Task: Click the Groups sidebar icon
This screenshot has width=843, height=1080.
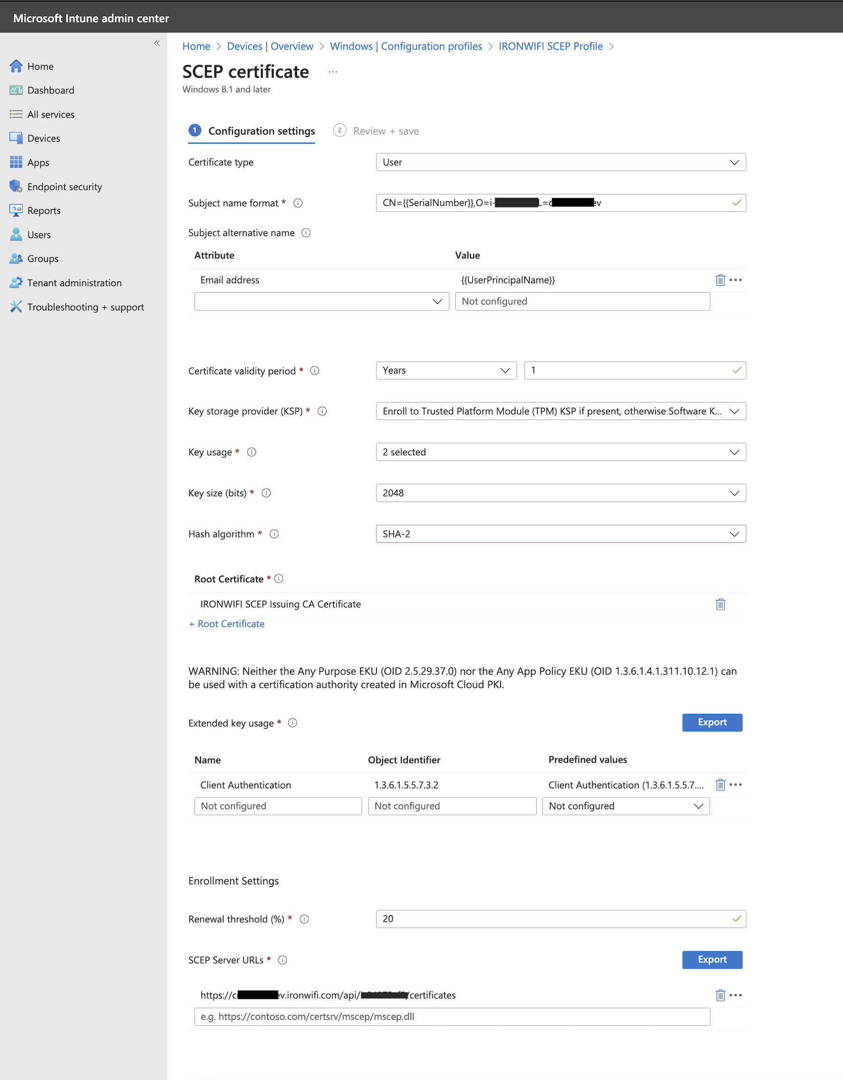Action: (x=16, y=258)
